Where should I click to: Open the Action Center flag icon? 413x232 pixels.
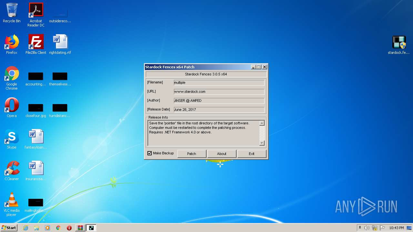pos(382,228)
